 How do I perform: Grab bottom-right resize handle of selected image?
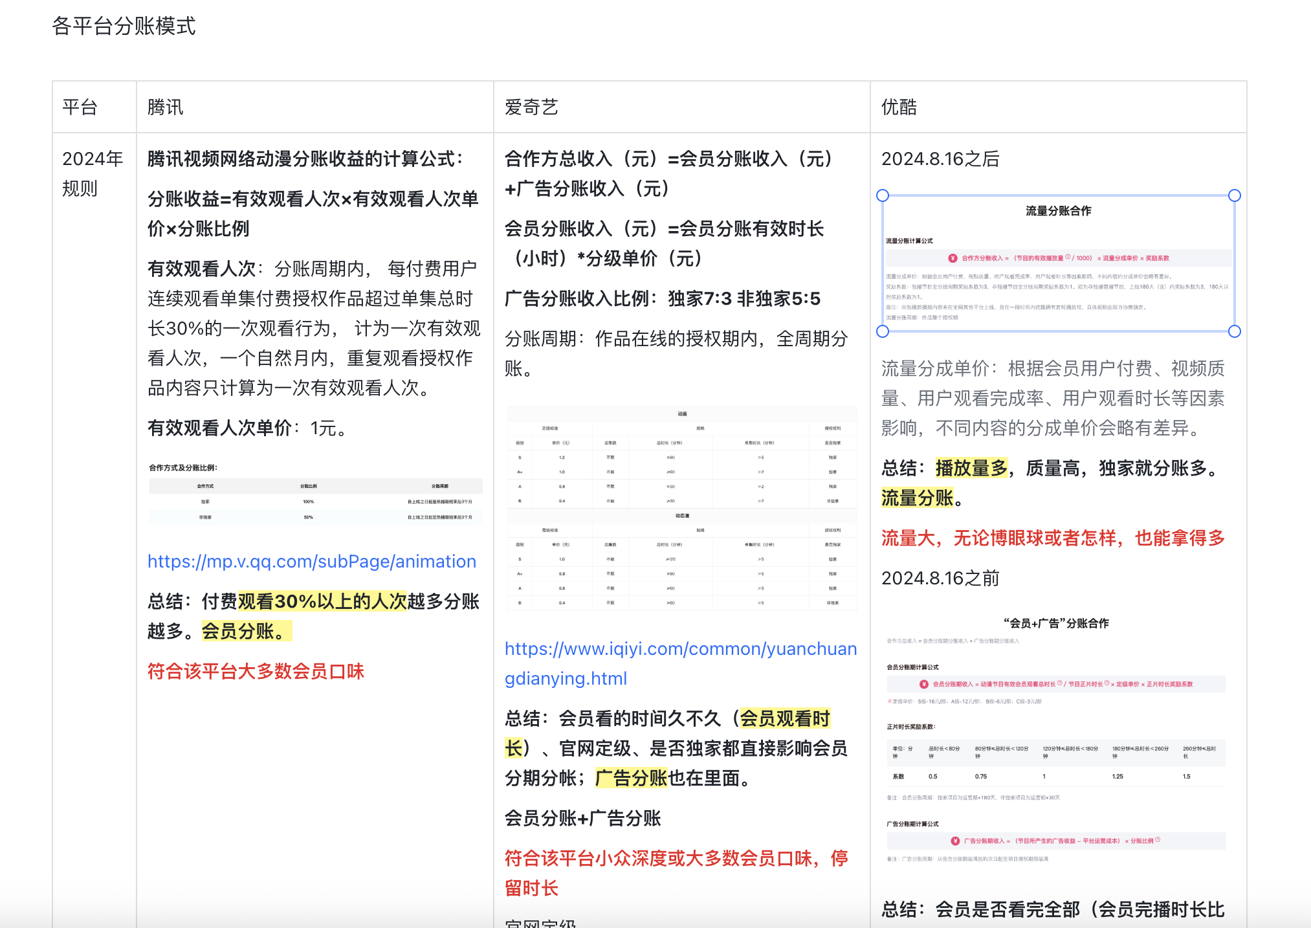(x=1235, y=331)
